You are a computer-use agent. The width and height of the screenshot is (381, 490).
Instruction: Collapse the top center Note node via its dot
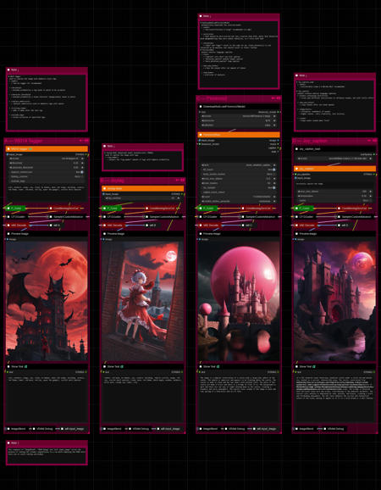[201, 16]
